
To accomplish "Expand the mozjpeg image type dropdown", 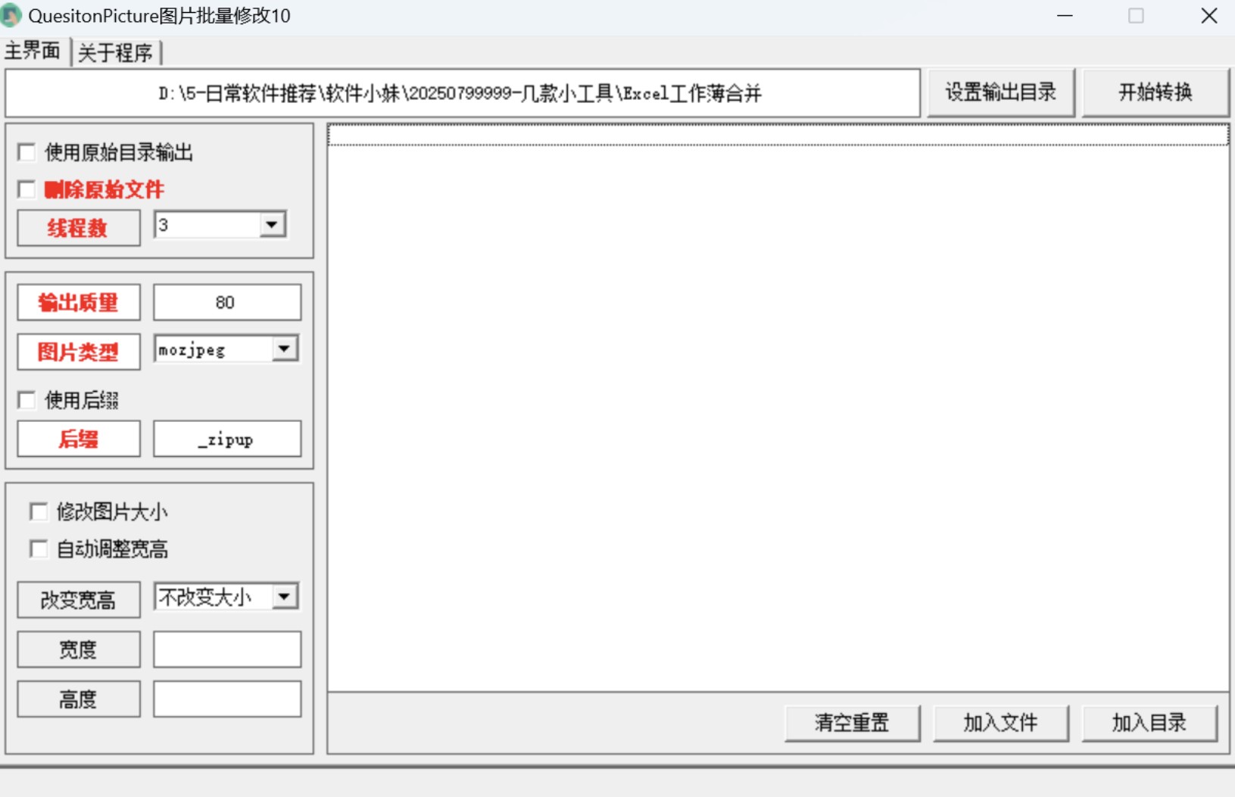I will click(285, 348).
